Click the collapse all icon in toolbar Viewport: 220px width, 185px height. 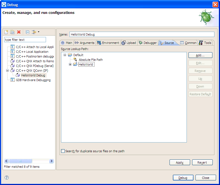pyautogui.click(x=27, y=32)
